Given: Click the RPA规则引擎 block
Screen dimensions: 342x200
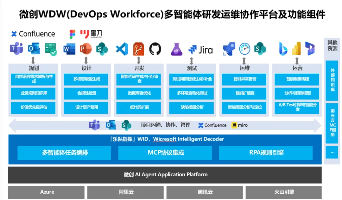Looking at the screenshot, I should coord(266,153).
